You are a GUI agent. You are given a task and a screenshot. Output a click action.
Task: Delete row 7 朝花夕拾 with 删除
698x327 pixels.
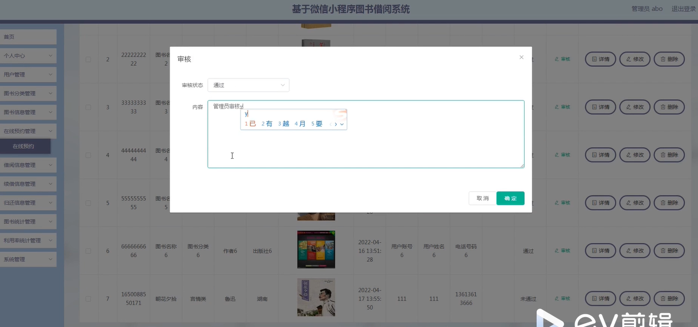[669, 299]
